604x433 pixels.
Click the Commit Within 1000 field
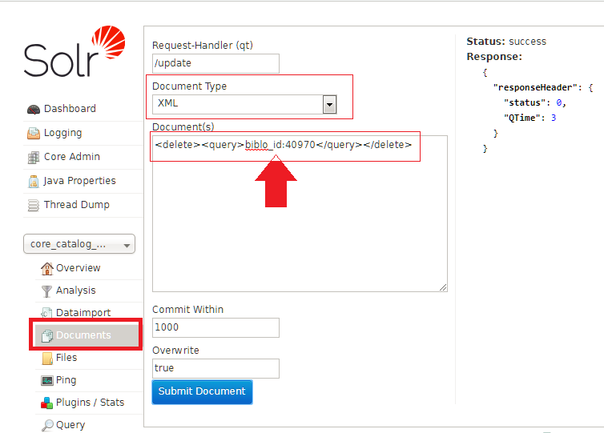(215, 327)
